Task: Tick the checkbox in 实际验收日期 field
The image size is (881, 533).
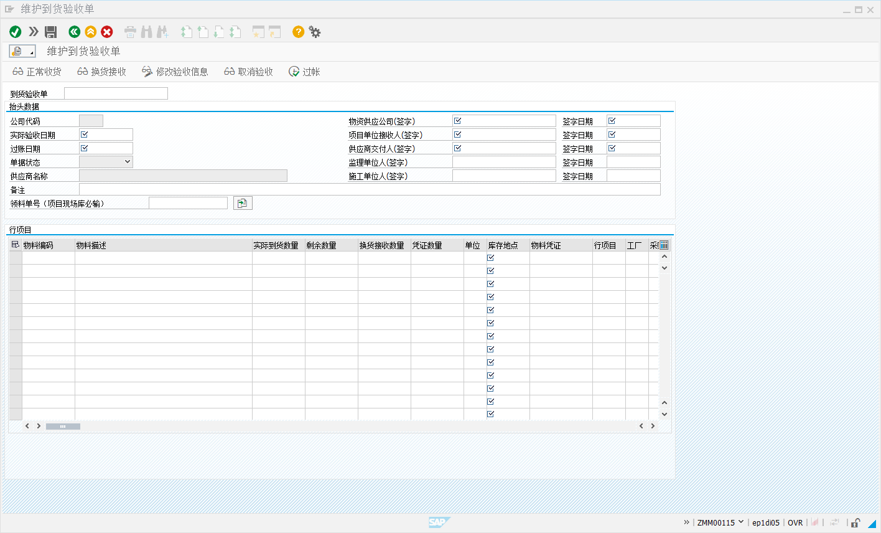Action: (85, 134)
